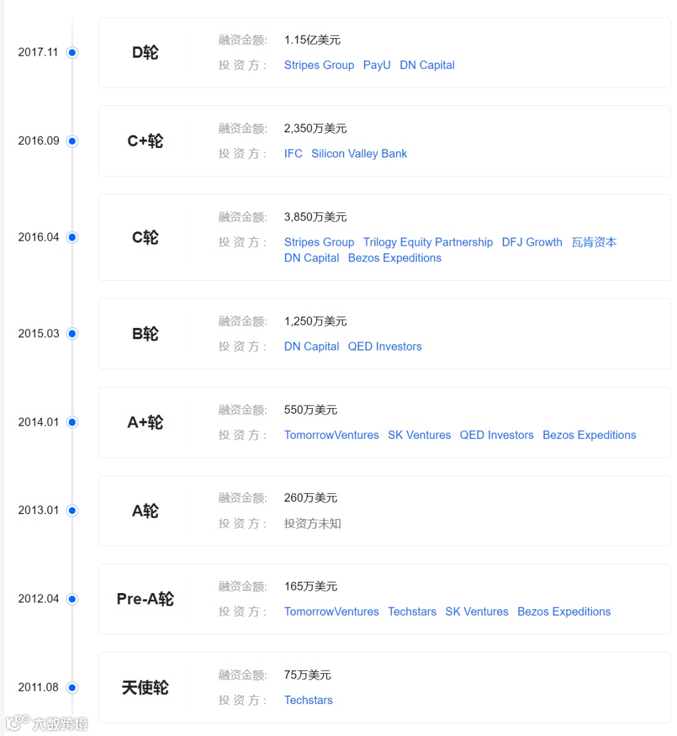Click the 1.15亿美元 funding amount
The height and width of the screenshot is (736, 677).
312,40
